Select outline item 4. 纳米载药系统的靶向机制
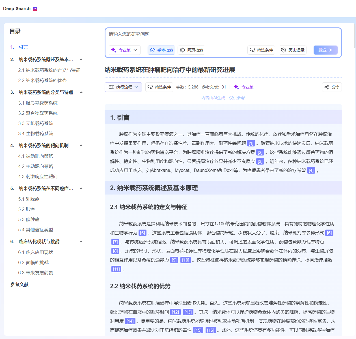Image resolution: width=356 pixels, height=339 pixels. [x=40, y=145]
